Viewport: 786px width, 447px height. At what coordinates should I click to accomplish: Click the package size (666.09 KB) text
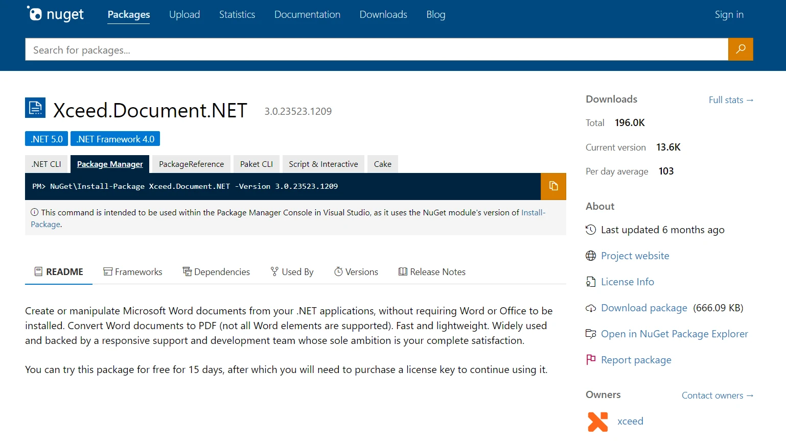pos(718,308)
